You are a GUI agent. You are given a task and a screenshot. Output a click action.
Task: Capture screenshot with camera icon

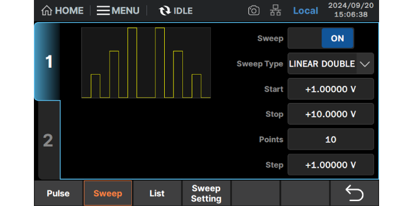click(254, 10)
